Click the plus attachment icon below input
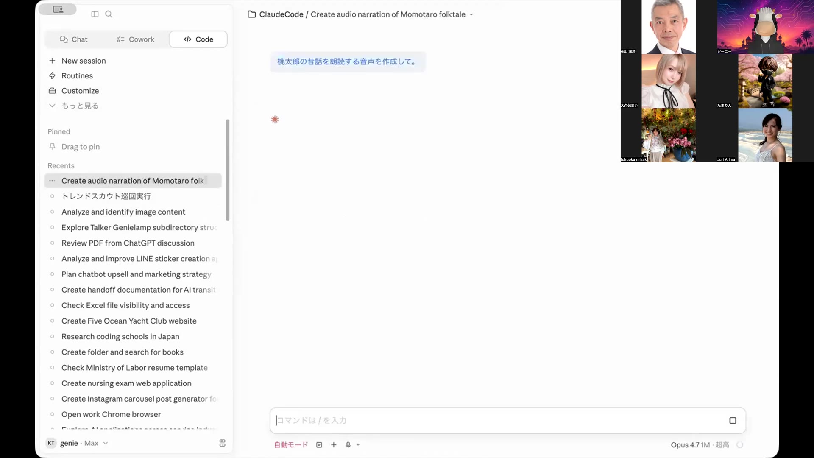The width and height of the screenshot is (814, 458). [x=334, y=445]
